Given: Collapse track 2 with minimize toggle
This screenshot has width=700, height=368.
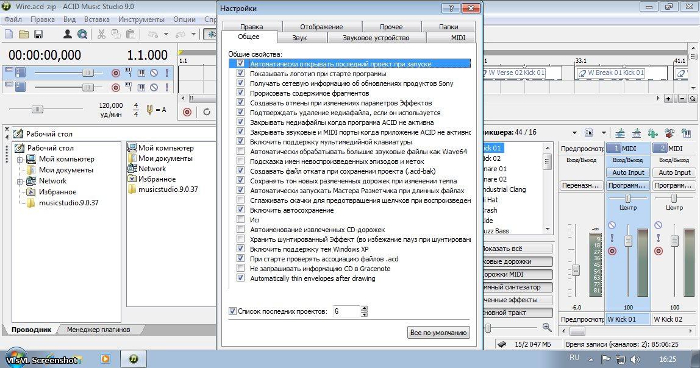Looking at the screenshot, I should click(x=9, y=84).
